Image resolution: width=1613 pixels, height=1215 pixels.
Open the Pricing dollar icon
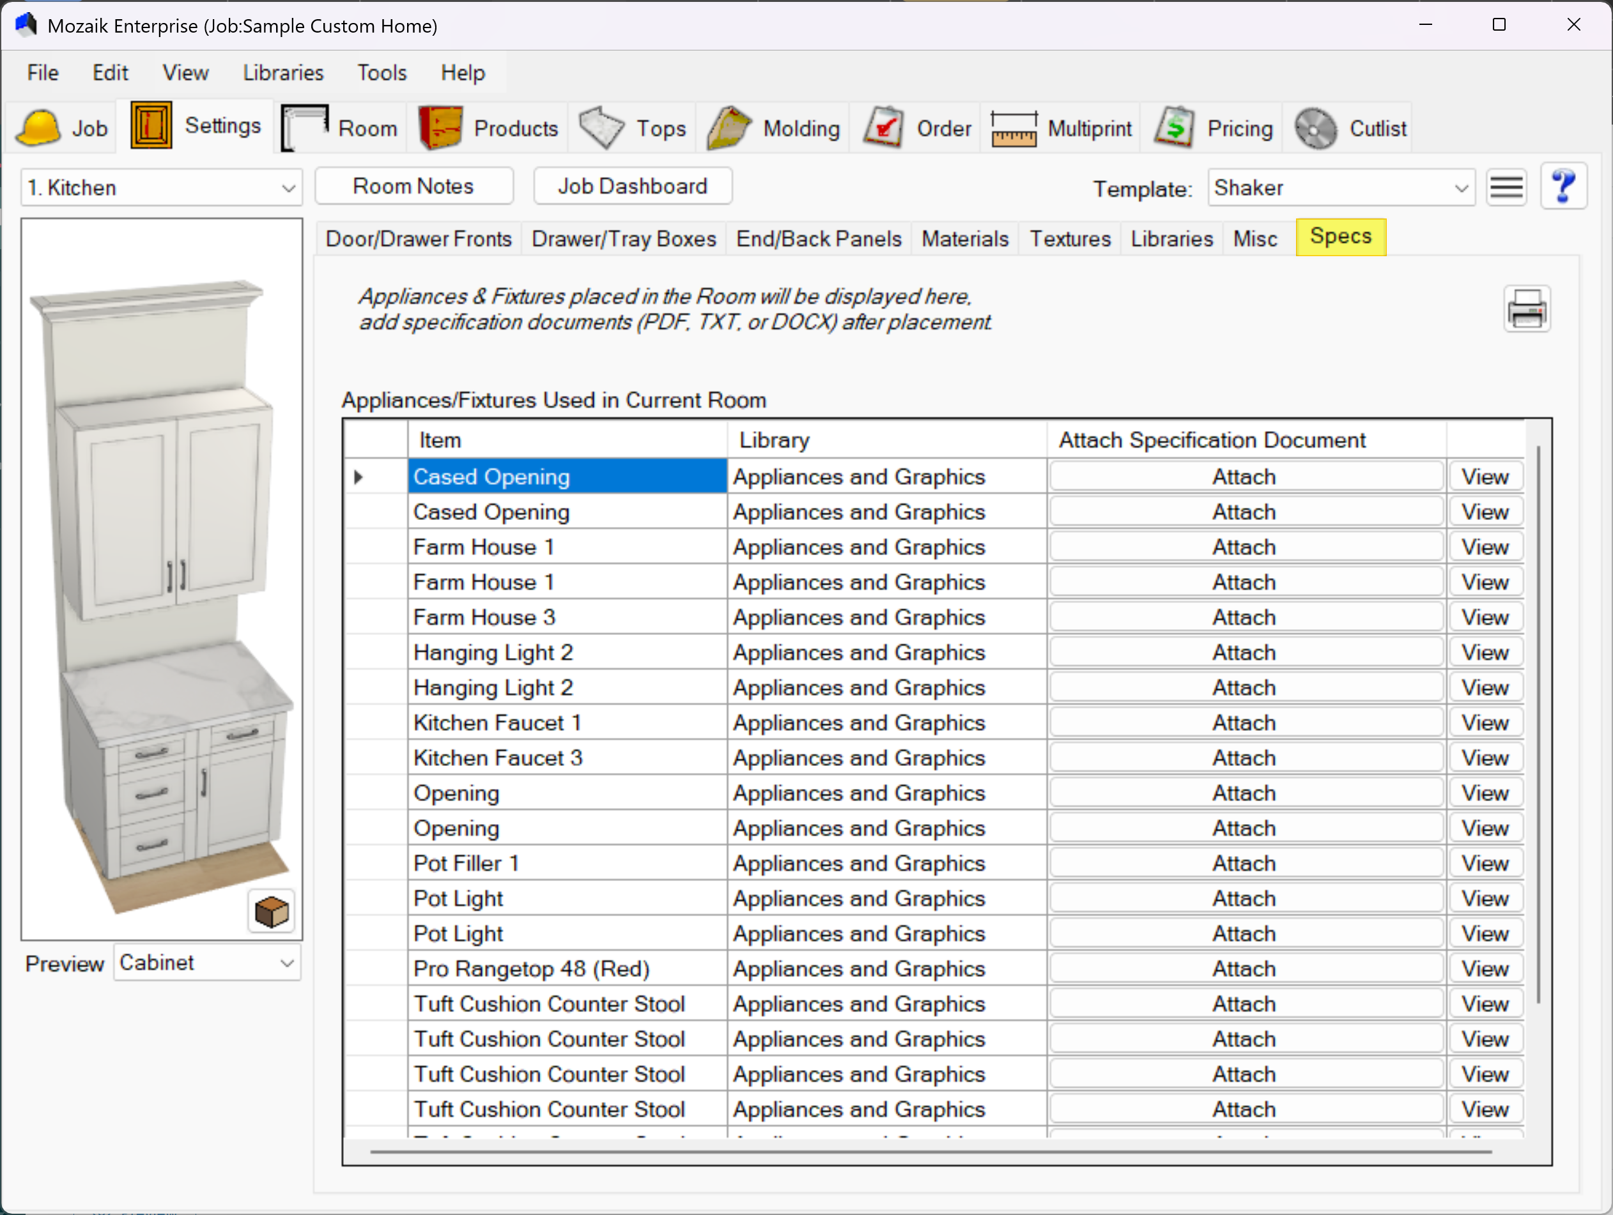click(1175, 128)
